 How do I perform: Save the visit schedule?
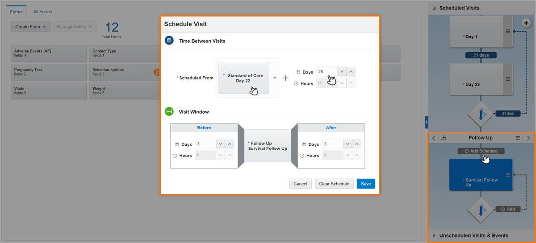tap(366, 184)
